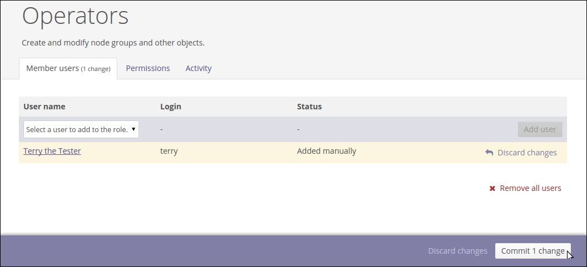587x267 pixels.
Task: Click Discard changes text in Terry's row
Action: click(526, 153)
